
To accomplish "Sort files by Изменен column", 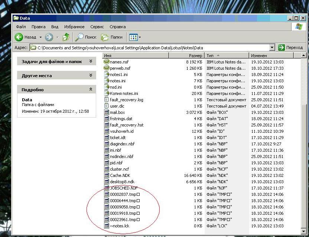I will pos(271,56).
